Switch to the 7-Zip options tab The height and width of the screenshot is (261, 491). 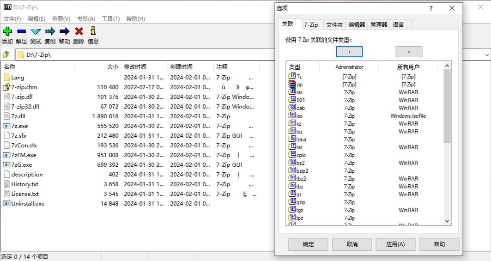point(311,25)
